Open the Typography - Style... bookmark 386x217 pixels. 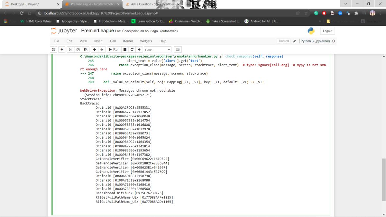click(x=72, y=21)
